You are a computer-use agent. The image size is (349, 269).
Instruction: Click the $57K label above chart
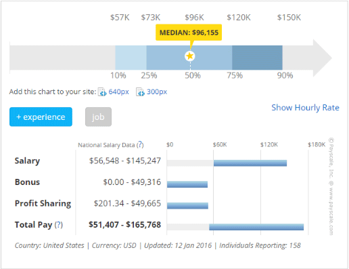pos(120,18)
